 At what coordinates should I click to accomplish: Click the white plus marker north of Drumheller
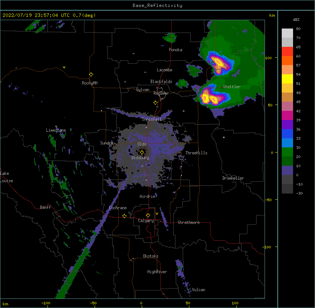tap(224, 137)
